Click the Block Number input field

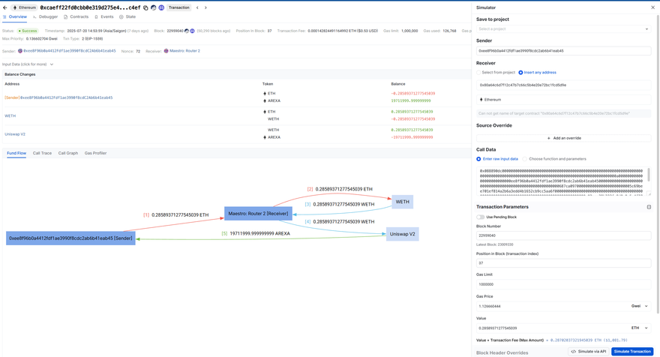click(x=563, y=235)
